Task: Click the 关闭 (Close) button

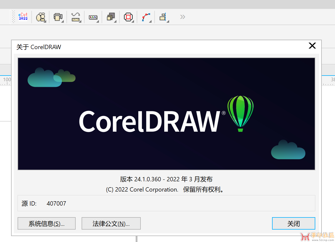Action: coord(293,224)
